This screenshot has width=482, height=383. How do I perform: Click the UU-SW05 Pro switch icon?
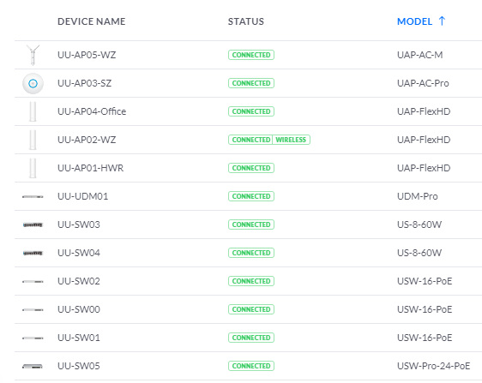(x=33, y=366)
